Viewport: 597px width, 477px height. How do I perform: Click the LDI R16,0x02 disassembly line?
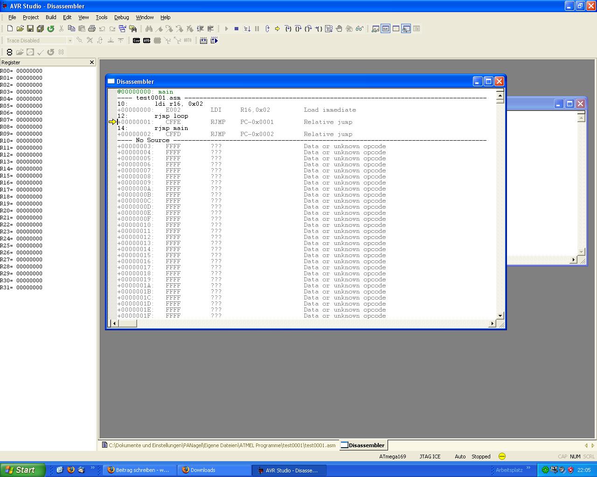click(236, 110)
